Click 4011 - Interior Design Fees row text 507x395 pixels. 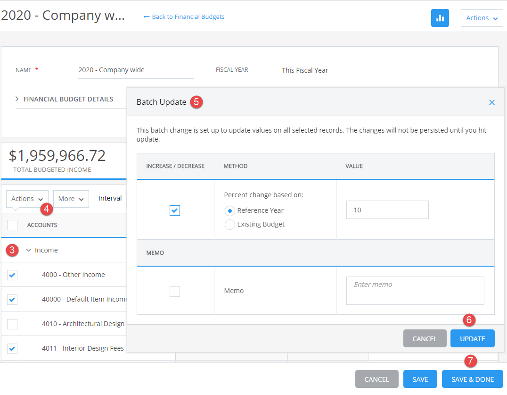point(83,348)
